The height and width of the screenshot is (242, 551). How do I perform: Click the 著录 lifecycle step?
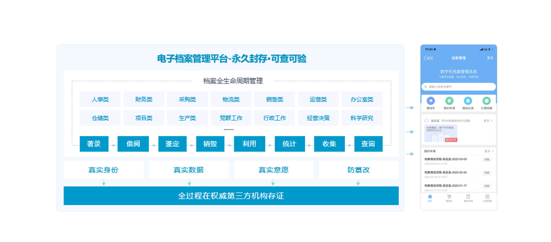(x=94, y=144)
